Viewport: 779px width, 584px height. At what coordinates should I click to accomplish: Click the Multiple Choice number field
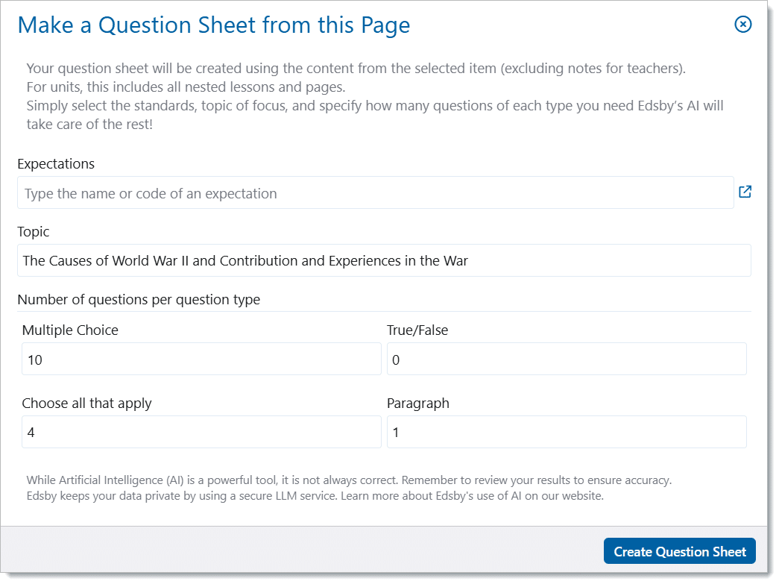(201, 359)
